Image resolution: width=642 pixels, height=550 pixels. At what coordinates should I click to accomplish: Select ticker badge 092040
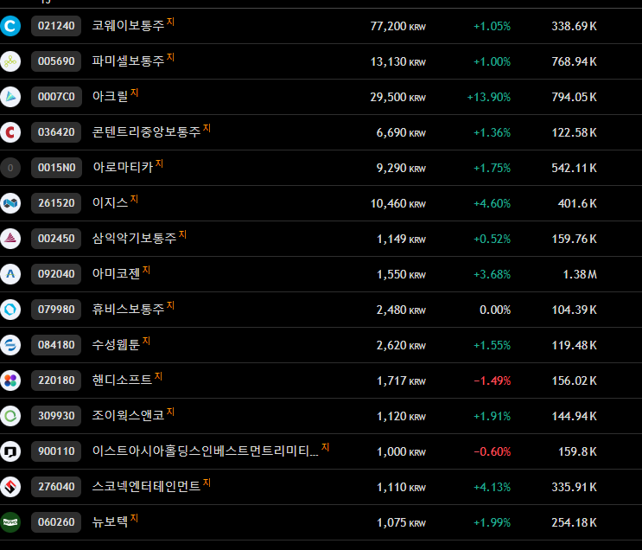(56, 274)
